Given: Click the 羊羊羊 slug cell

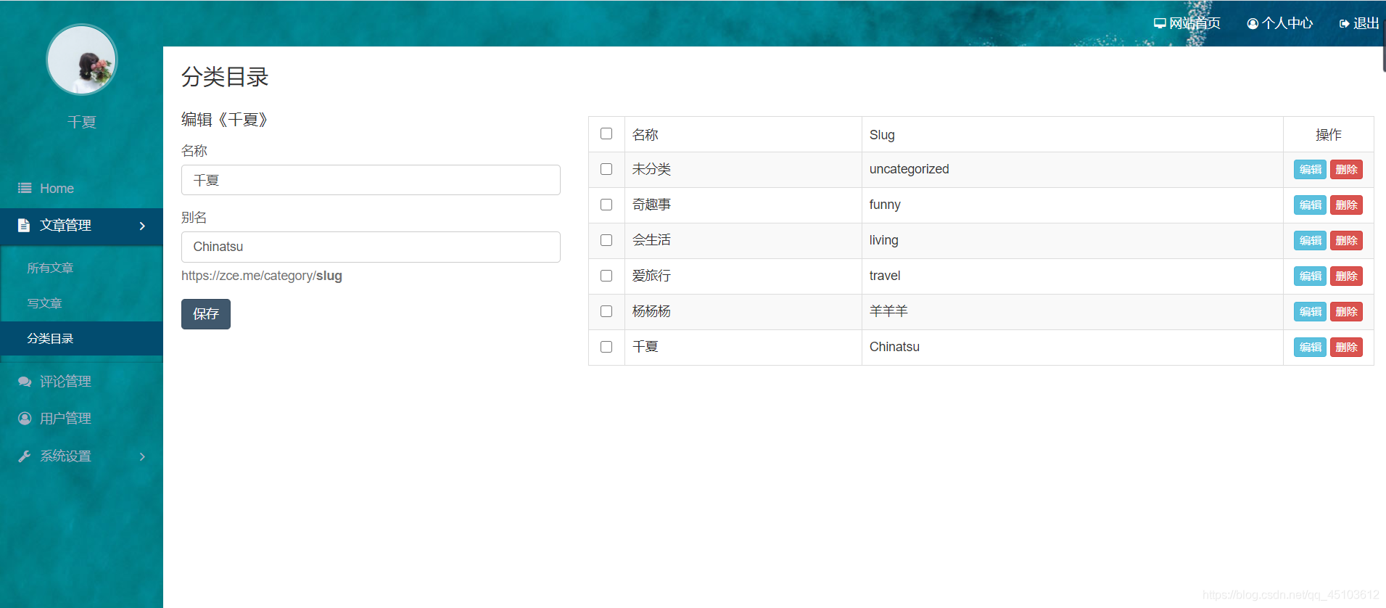Looking at the screenshot, I should pyautogui.click(x=1072, y=311).
